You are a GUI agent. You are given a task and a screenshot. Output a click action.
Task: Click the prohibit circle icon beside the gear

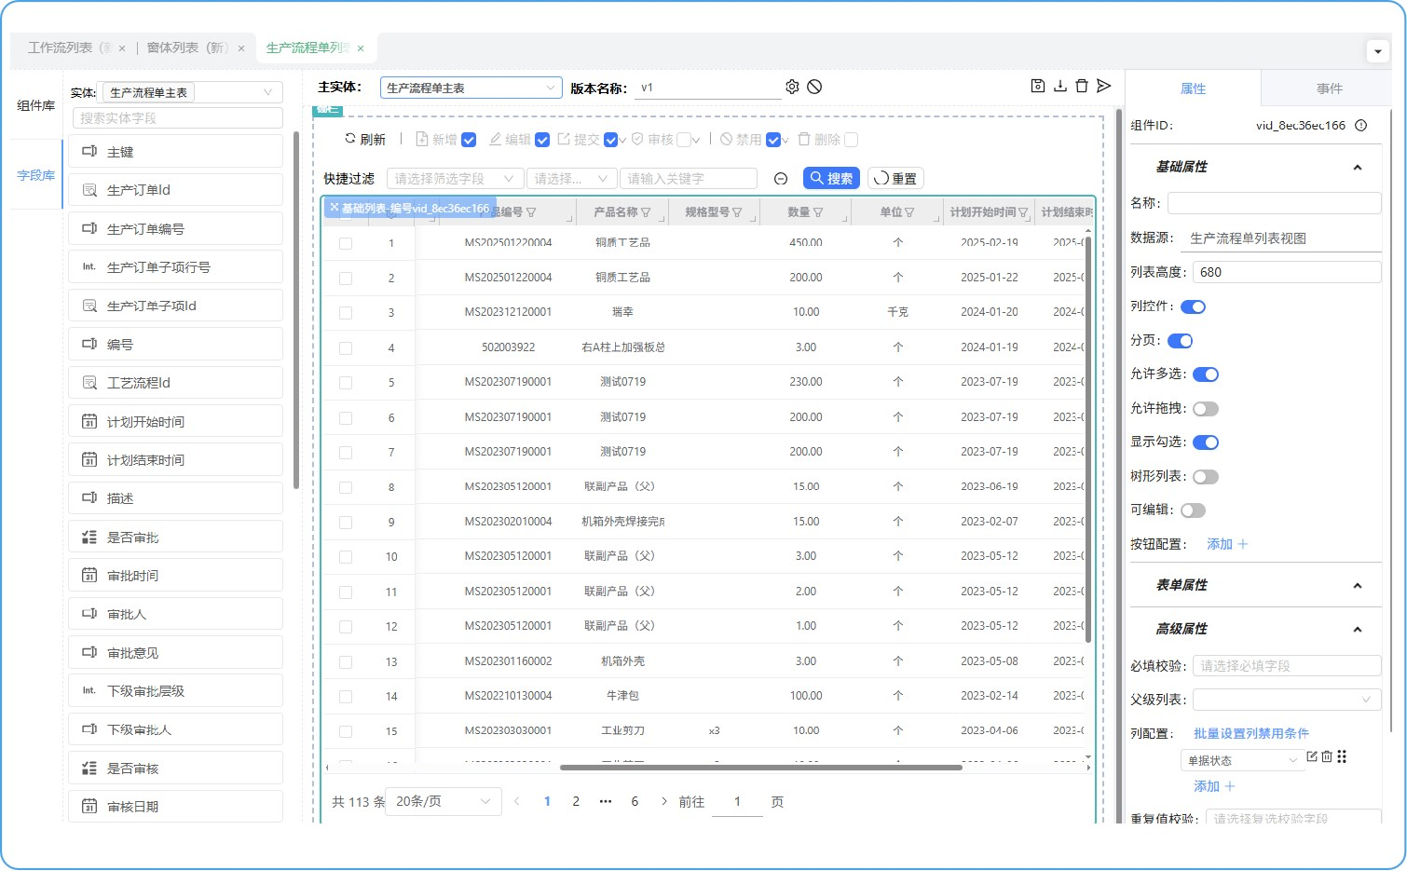[x=814, y=87]
